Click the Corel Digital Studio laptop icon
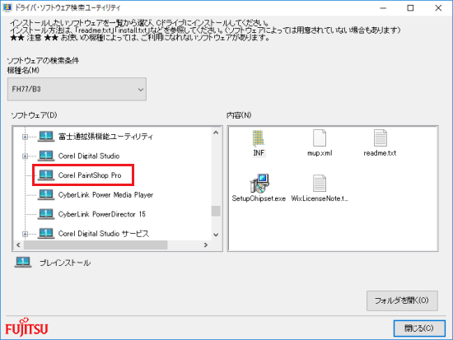The height and width of the screenshot is (340, 453). click(46, 156)
